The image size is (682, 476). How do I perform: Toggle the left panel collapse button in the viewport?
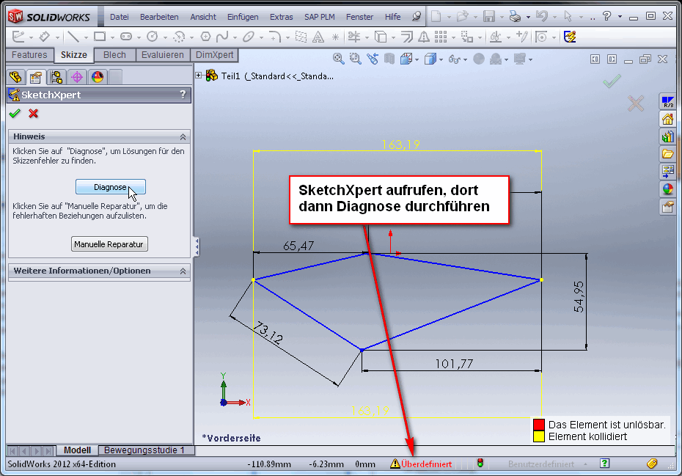pos(595,59)
